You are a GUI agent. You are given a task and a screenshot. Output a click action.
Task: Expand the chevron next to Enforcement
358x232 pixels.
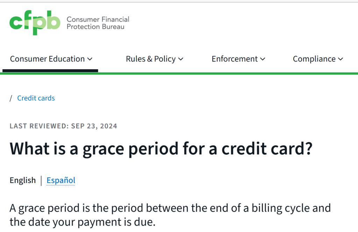(x=263, y=59)
